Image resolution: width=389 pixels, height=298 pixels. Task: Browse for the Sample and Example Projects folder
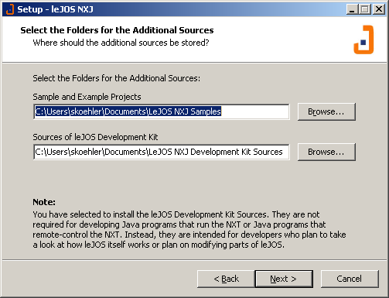point(326,111)
